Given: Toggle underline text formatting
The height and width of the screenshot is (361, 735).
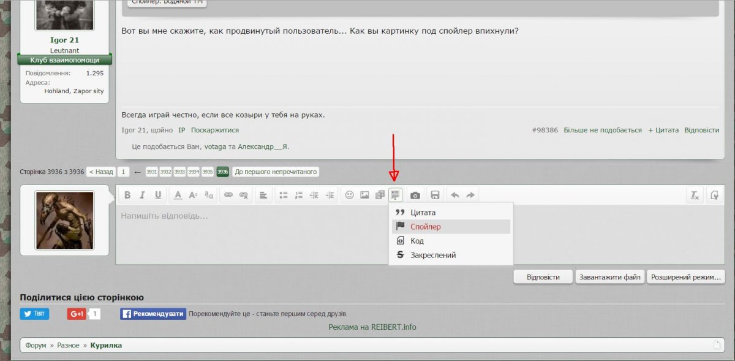Looking at the screenshot, I should [158, 195].
